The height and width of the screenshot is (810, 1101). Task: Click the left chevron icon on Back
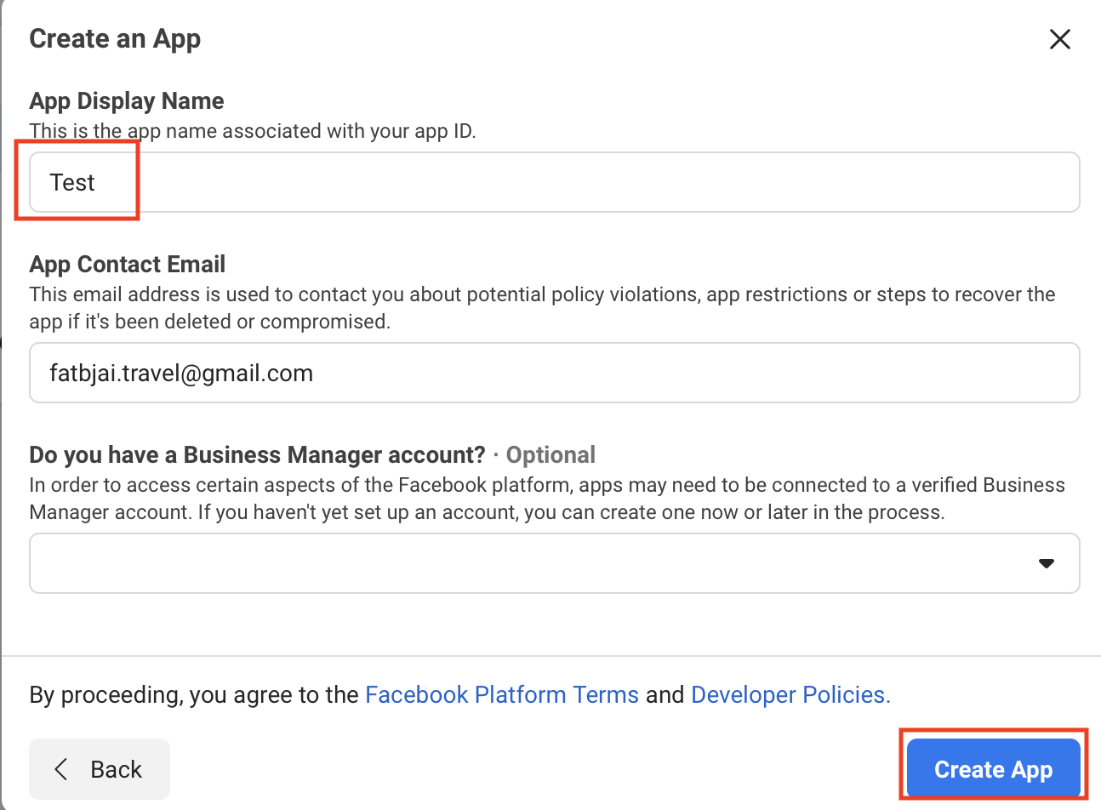(x=60, y=769)
